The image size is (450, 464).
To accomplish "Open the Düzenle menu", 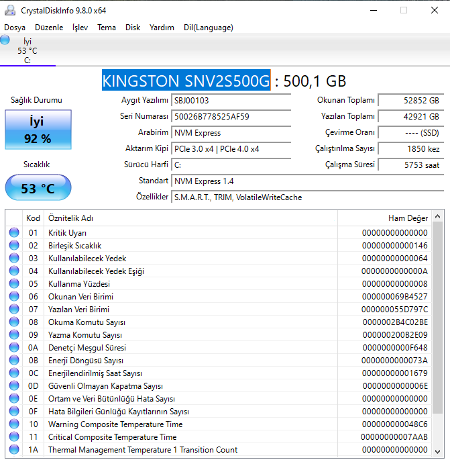I will [49, 28].
